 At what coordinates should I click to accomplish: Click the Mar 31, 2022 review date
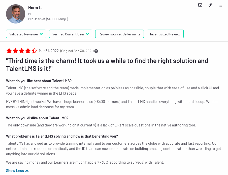[49, 51]
